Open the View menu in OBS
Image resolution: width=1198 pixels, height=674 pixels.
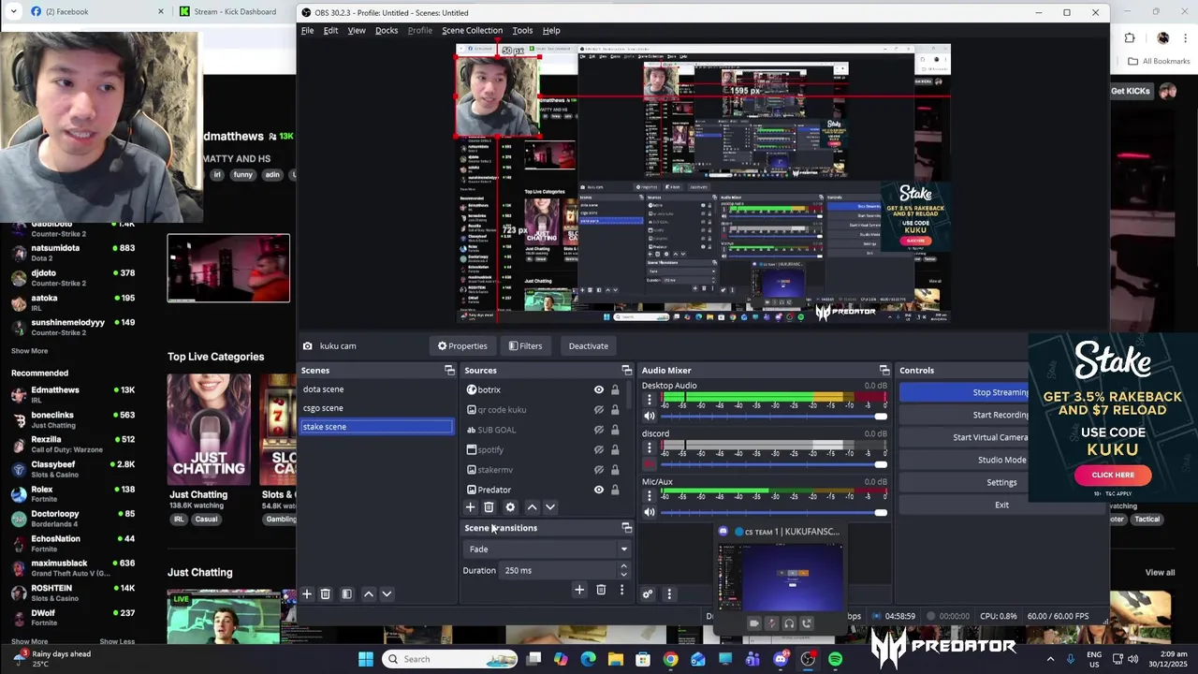(x=357, y=30)
